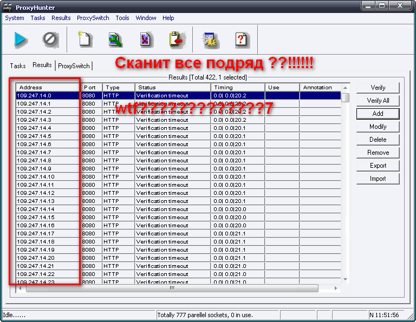Click the Verify button
Image resolution: width=416 pixels, height=322 pixels.
pos(378,88)
